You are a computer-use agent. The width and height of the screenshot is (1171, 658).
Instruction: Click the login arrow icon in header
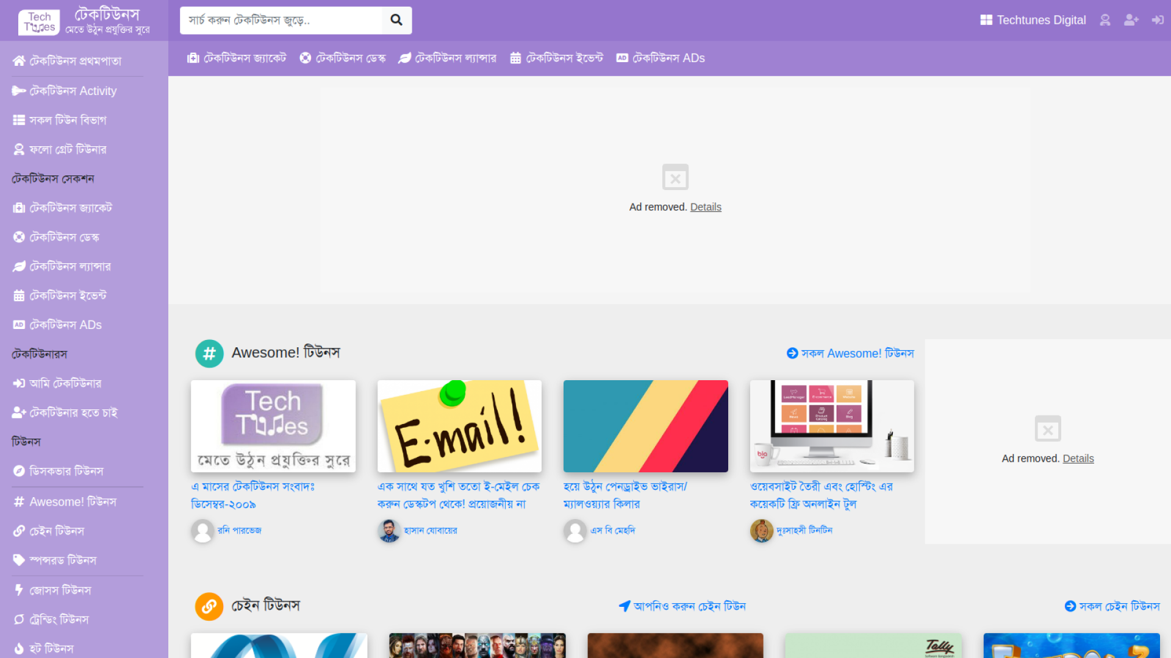point(1157,20)
